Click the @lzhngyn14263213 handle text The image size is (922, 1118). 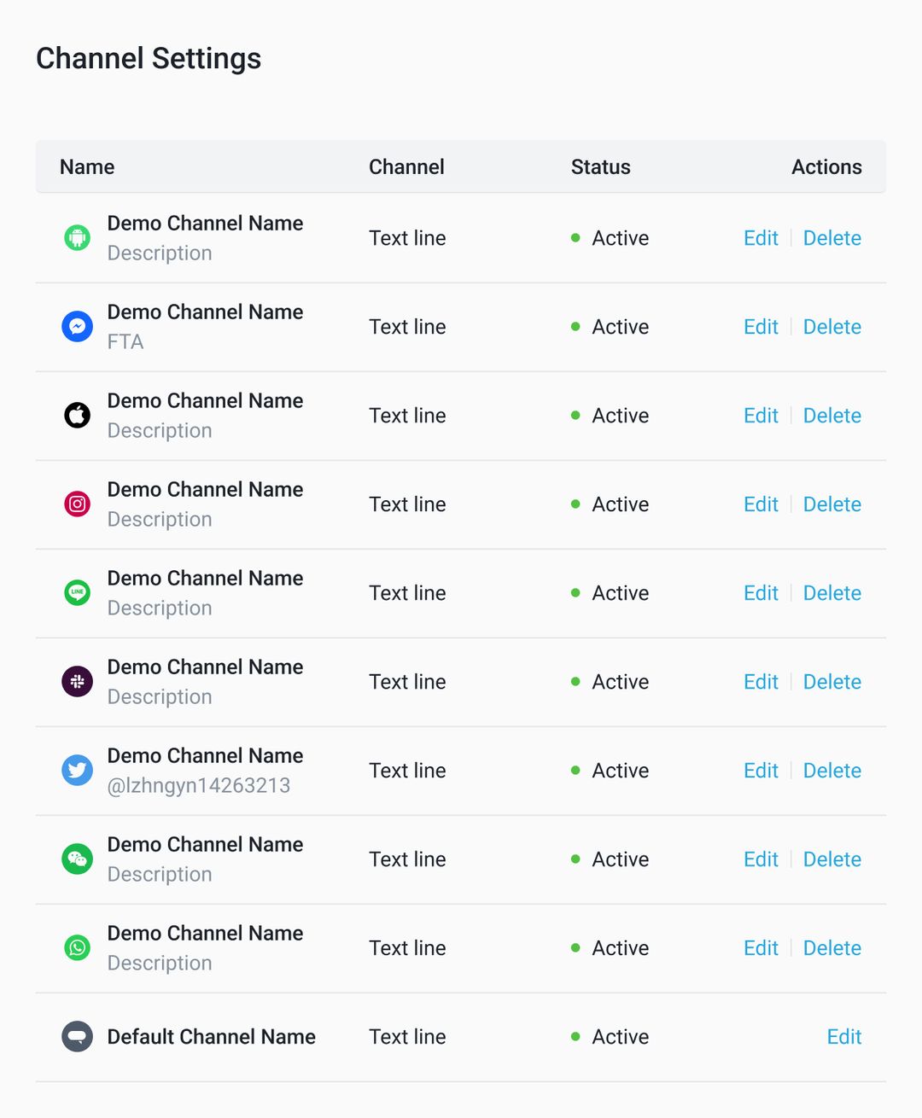199,785
